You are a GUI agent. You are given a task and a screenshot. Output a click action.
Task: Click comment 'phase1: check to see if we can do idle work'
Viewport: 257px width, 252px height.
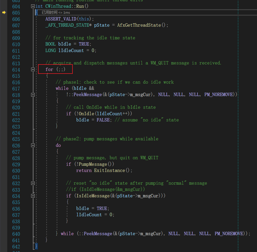(x=115, y=82)
